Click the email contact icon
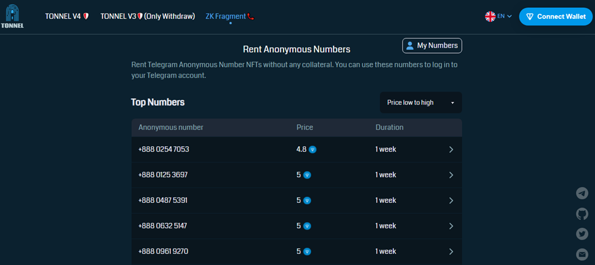 coord(582,254)
